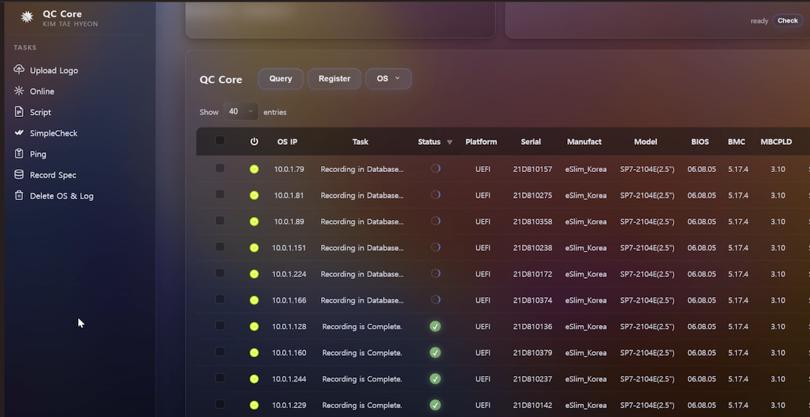Click the SimpleCheck checkmark icon
810x417 pixels.
19,133
